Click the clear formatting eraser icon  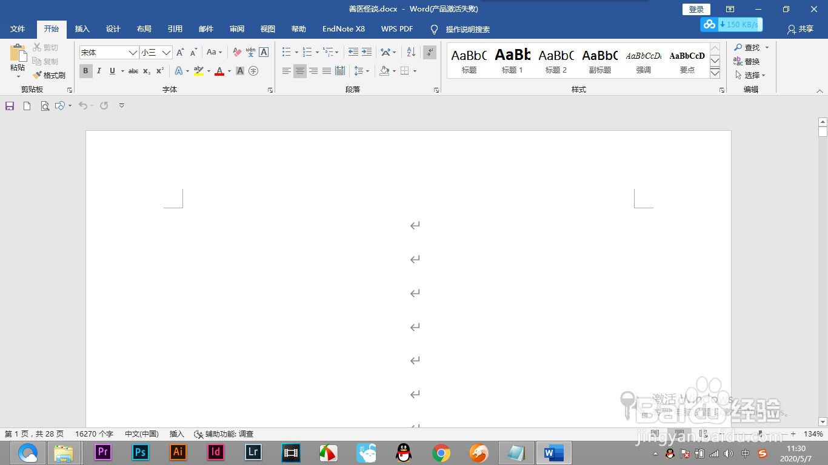pyautogui.click(x=237, y=53)
